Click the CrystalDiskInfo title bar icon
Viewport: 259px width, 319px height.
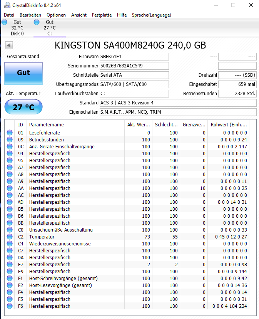tap(7, 5)
